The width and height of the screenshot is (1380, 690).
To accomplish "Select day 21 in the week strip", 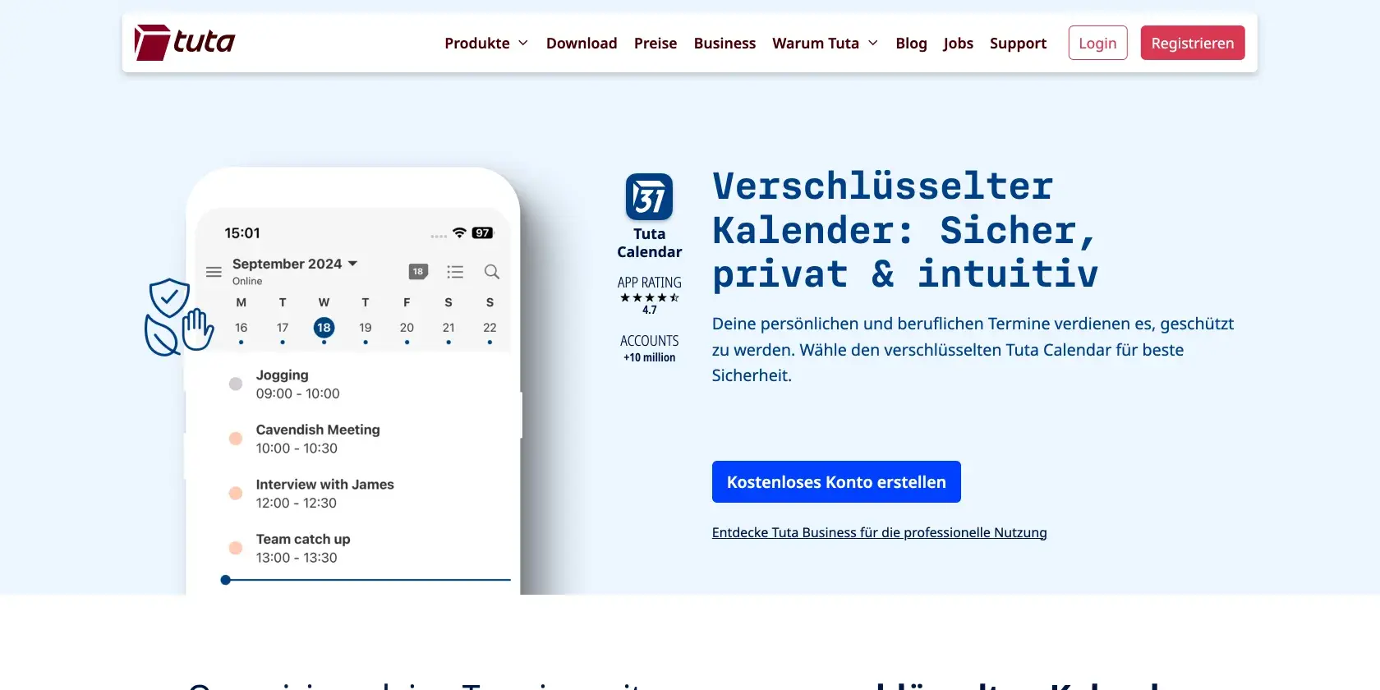I will tap(448, 328).
